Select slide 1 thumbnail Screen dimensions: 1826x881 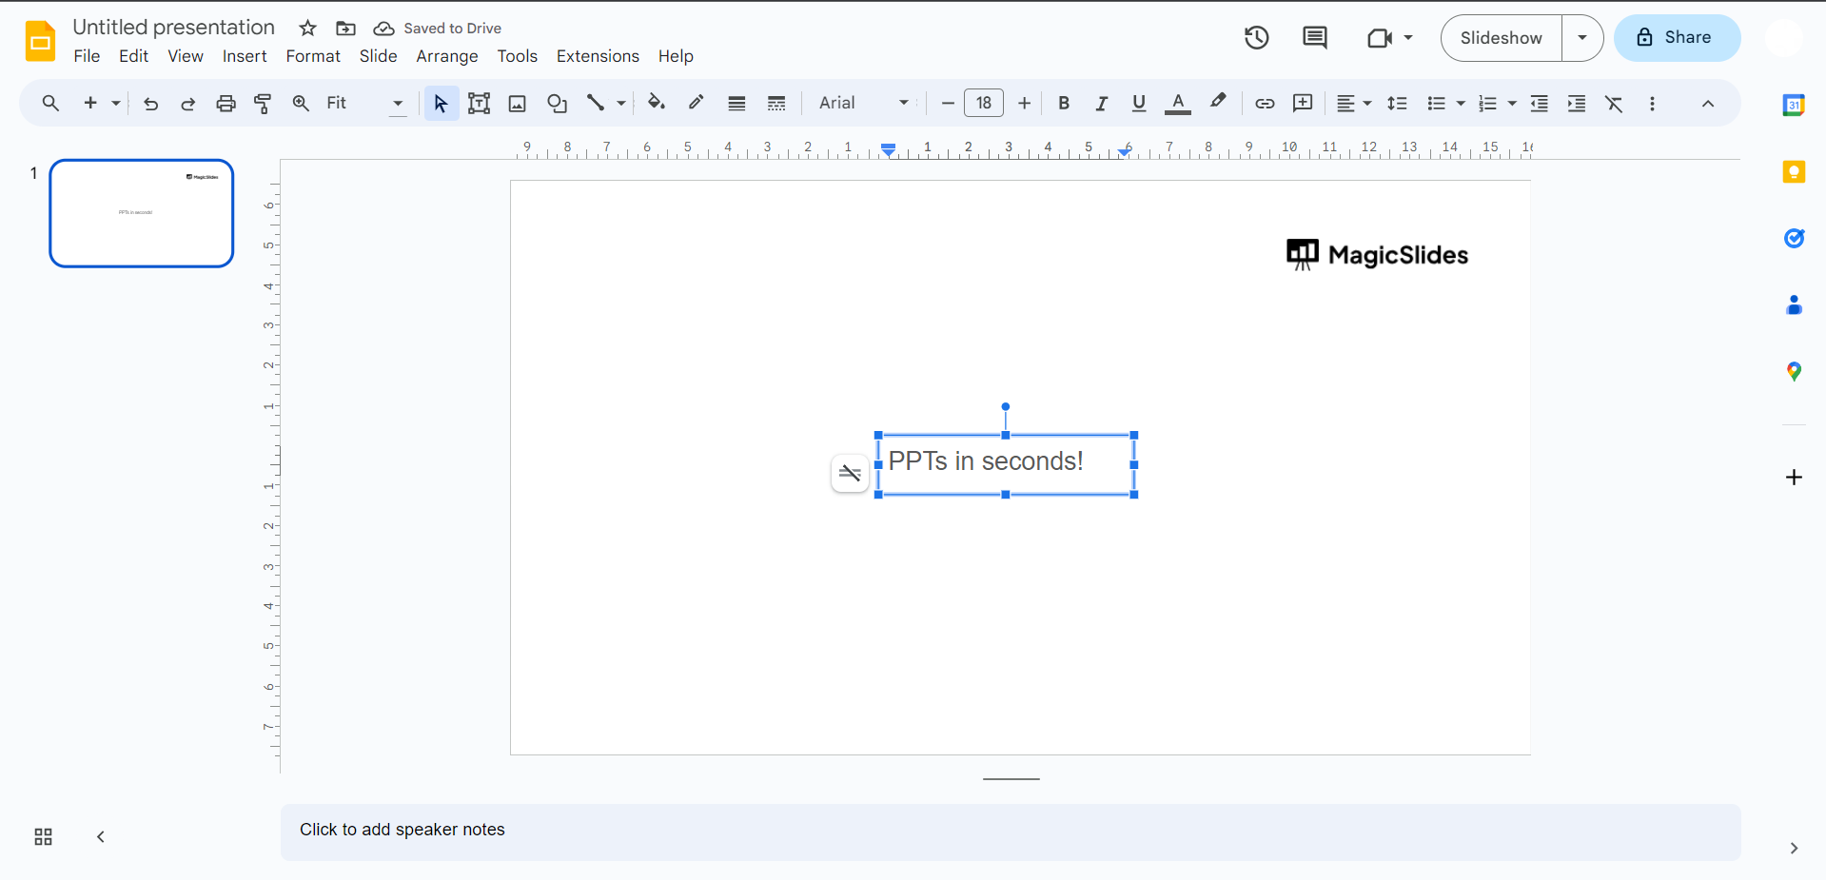pyautogui.click(x=142, y=213)
